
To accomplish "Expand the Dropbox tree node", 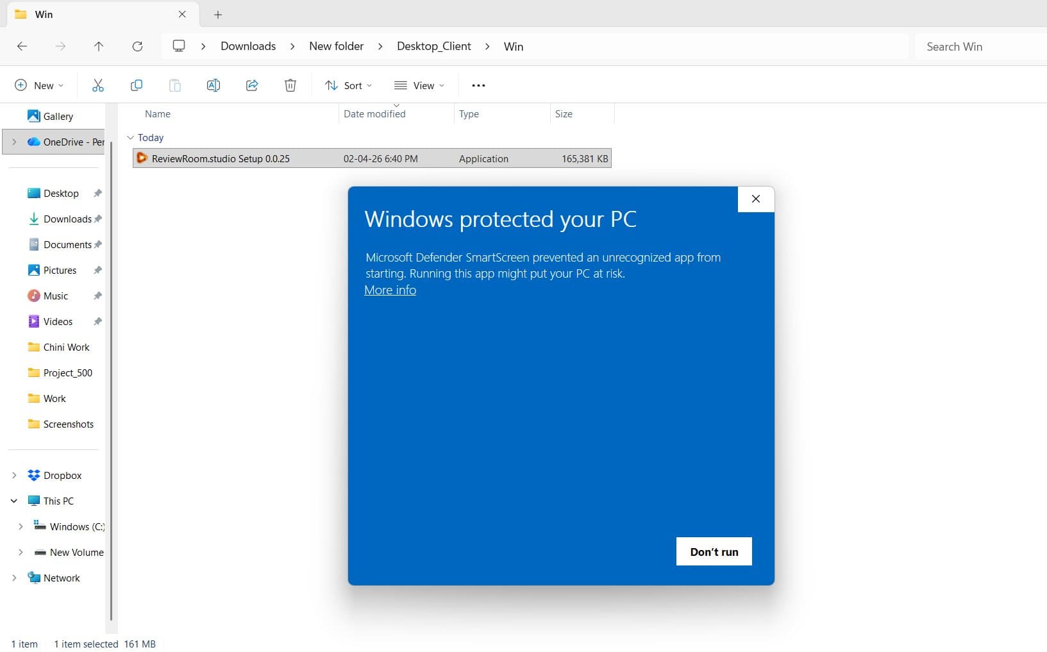I will tap(14, 475).
